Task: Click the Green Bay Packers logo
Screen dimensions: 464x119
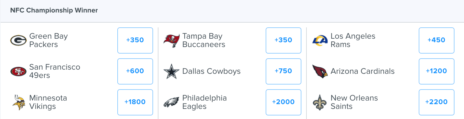Action: pyautogui.click(x=18, y=40)
